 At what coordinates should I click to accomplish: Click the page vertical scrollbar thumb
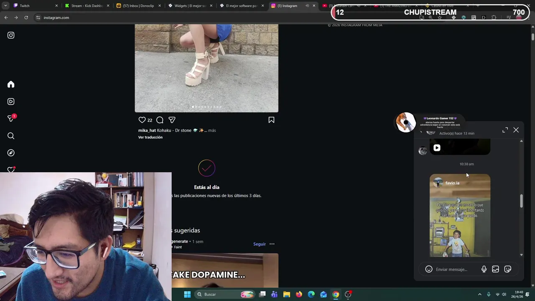point(533,36)
